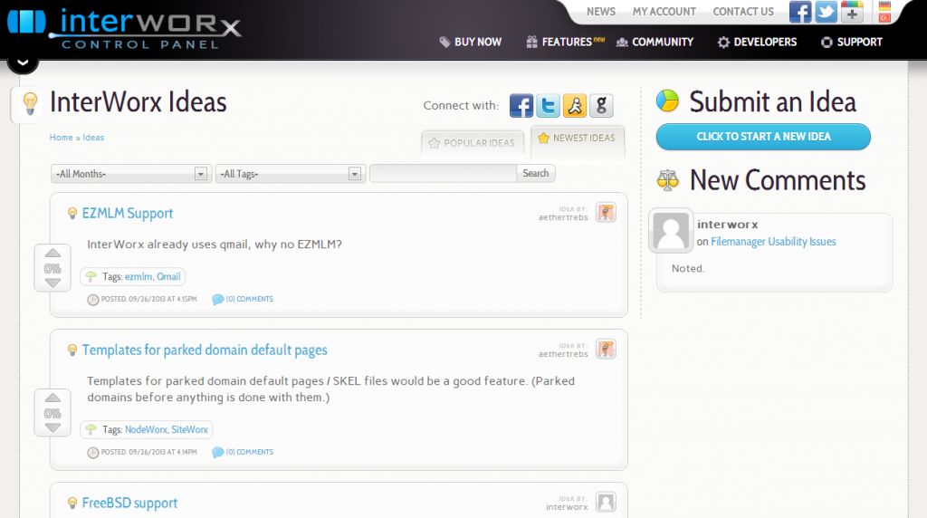Image resolution: width=927 pixels, height=518 pixels.
Task: Open Filemanager Usability Issues comment link
Action: 773,241
